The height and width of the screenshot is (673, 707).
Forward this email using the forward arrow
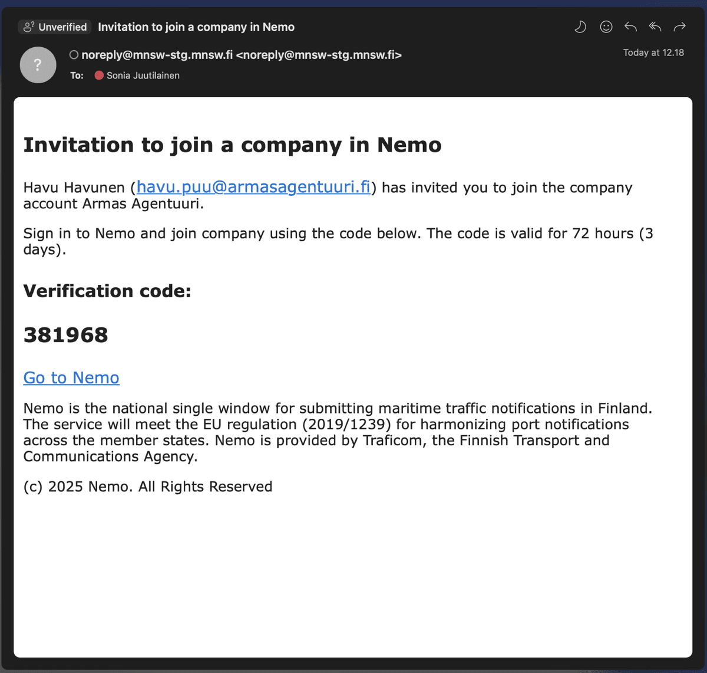coord(679,27)
